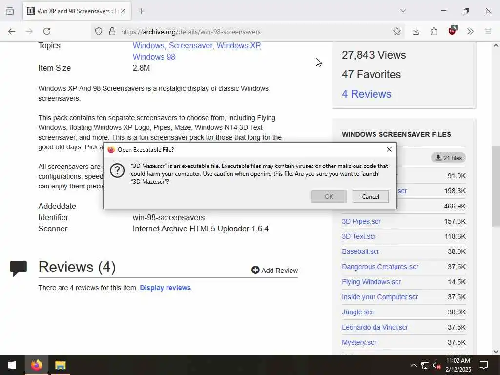The image size is (500, 375).
Task: Download Jungle.scr
Action: coord(357,312)
